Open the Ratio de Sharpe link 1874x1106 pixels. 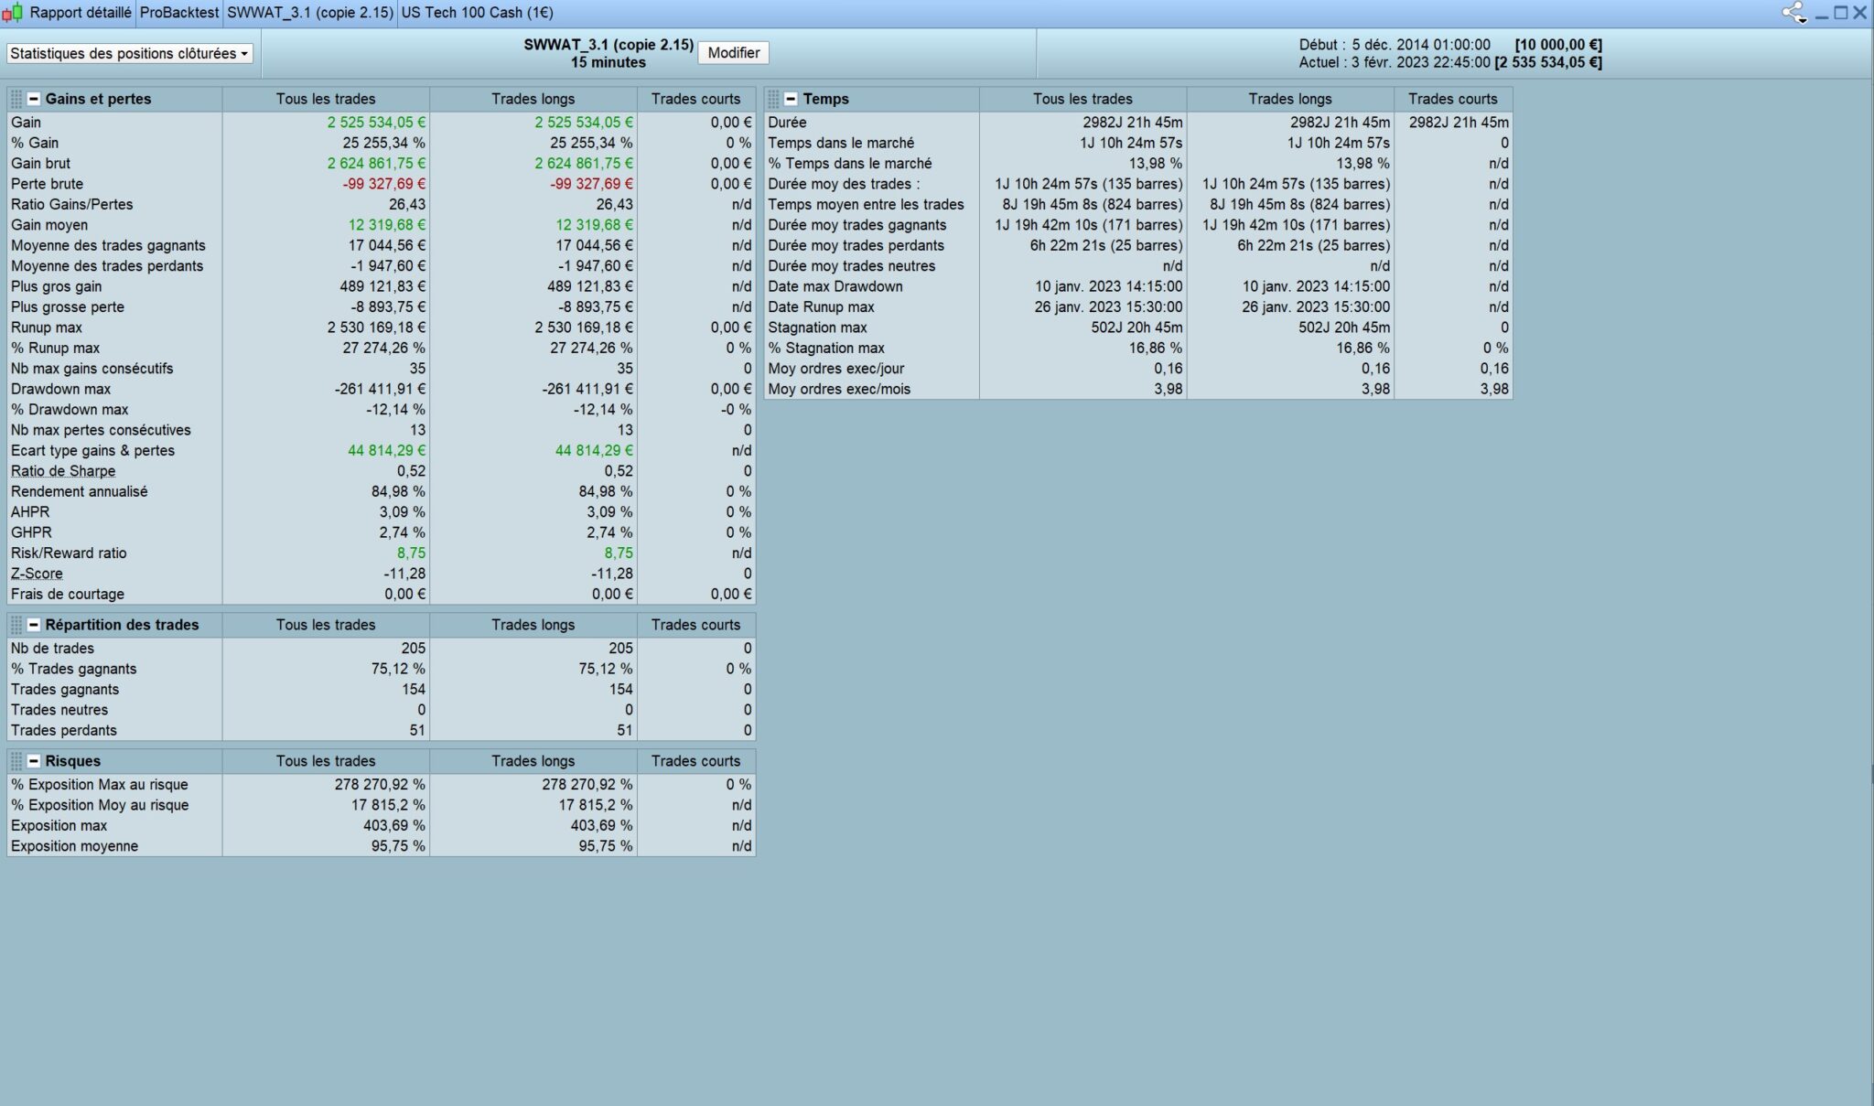[x=63, y=471]
